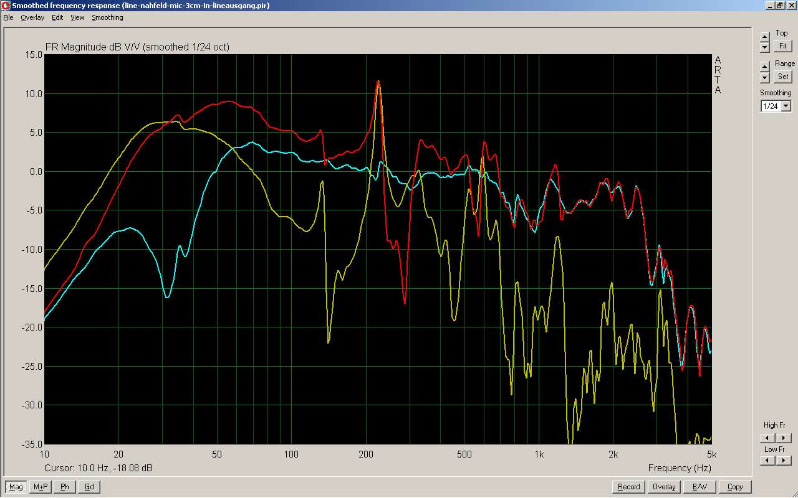Expand the 1/24 Smoothing dropdown

[786, 106]
